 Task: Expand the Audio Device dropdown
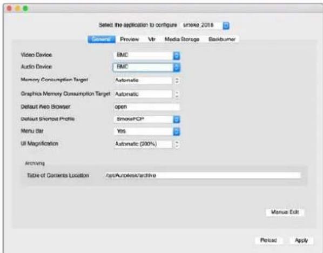[x=147, y=67]
